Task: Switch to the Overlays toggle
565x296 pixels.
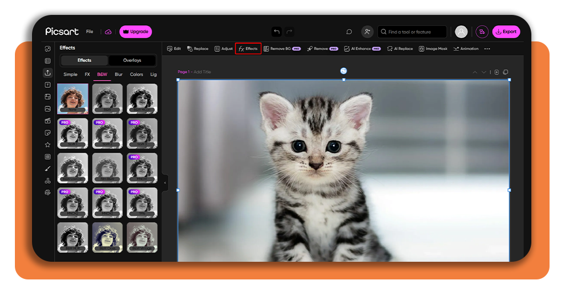Action: coord(132,60)
